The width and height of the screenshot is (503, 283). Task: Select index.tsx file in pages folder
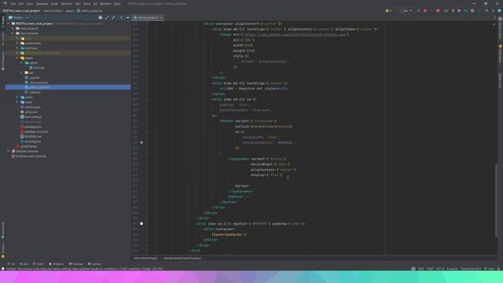(x=35, y=93)
